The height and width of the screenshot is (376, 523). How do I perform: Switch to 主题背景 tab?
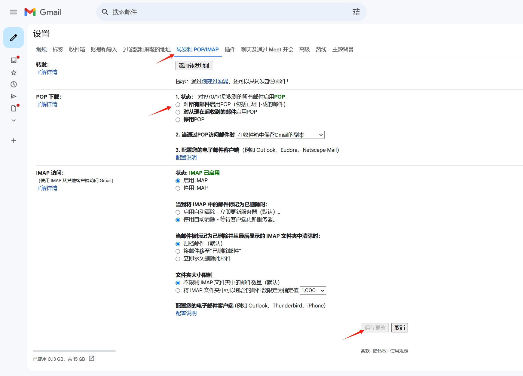point(343,50)
